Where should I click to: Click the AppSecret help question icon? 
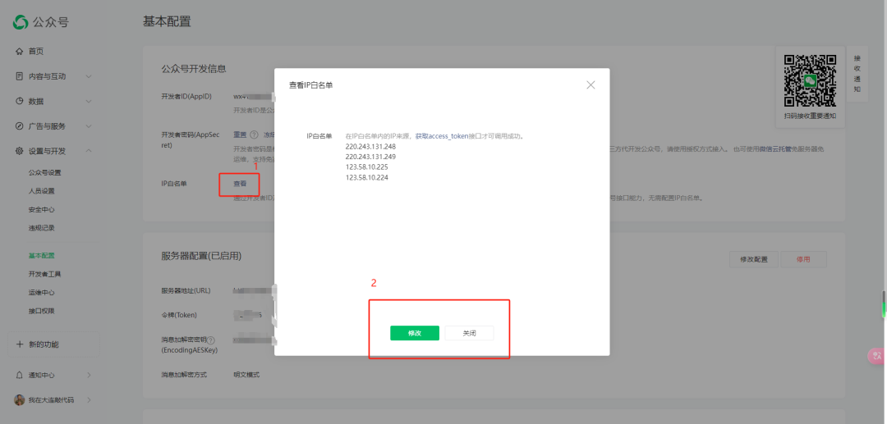254,135
